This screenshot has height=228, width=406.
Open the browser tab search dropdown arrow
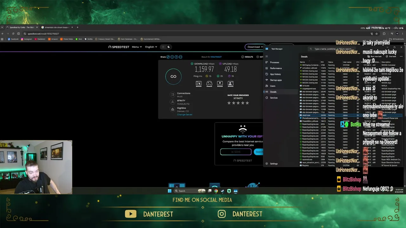pos(2,28)
